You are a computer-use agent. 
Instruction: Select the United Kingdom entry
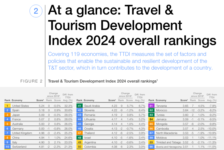[22, 133]
